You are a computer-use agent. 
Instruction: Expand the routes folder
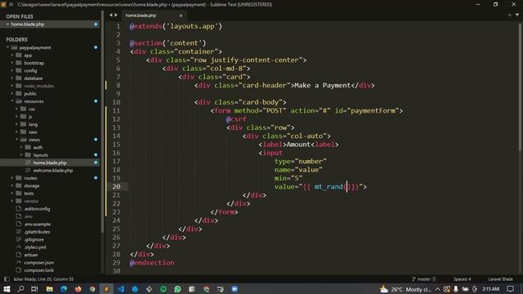12,178
